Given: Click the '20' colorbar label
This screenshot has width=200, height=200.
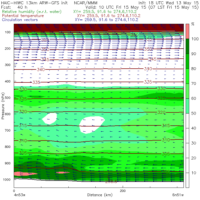Looking at the screenshot, I should click(x=194, y=158).
